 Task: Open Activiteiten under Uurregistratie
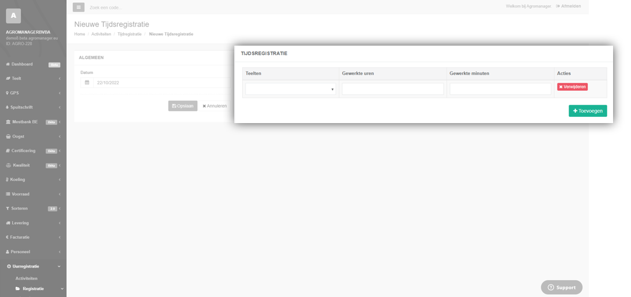pos(27,279)
